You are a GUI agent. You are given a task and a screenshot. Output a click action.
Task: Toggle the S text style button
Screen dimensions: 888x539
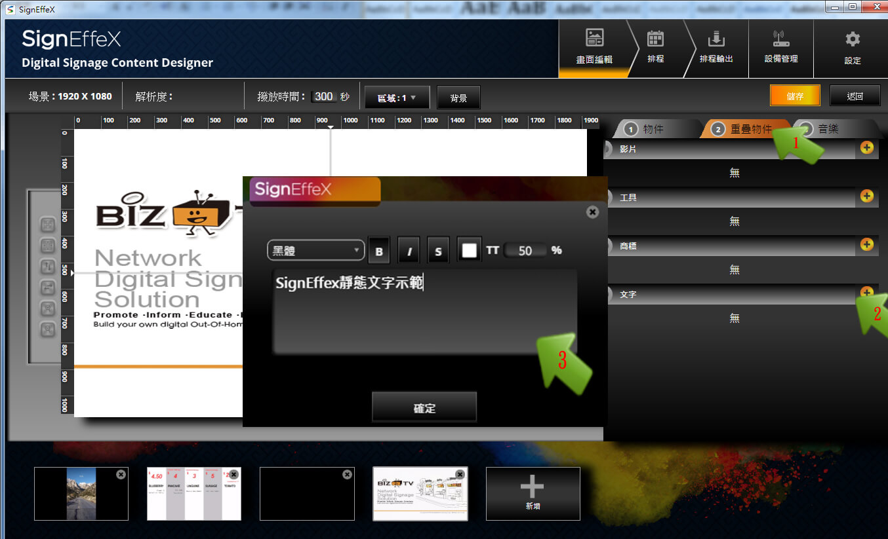tap(438, 251)
